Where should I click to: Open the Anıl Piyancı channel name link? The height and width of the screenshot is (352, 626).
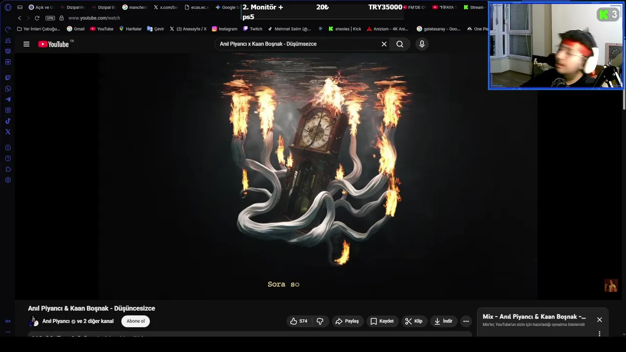pyautogui.click(x=56, y=321)
